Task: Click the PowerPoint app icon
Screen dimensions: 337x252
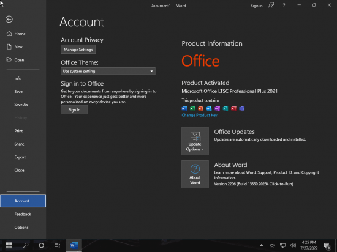Action: [201, 108]
